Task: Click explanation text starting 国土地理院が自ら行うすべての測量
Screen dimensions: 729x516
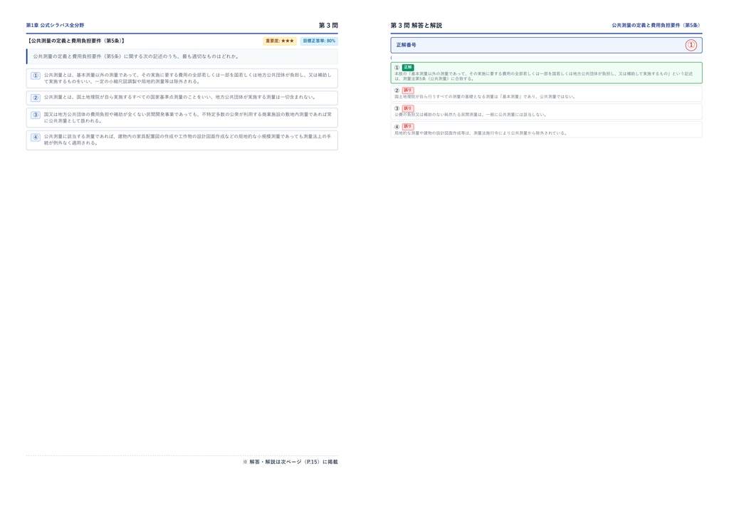Action: (x=485, y=97)
